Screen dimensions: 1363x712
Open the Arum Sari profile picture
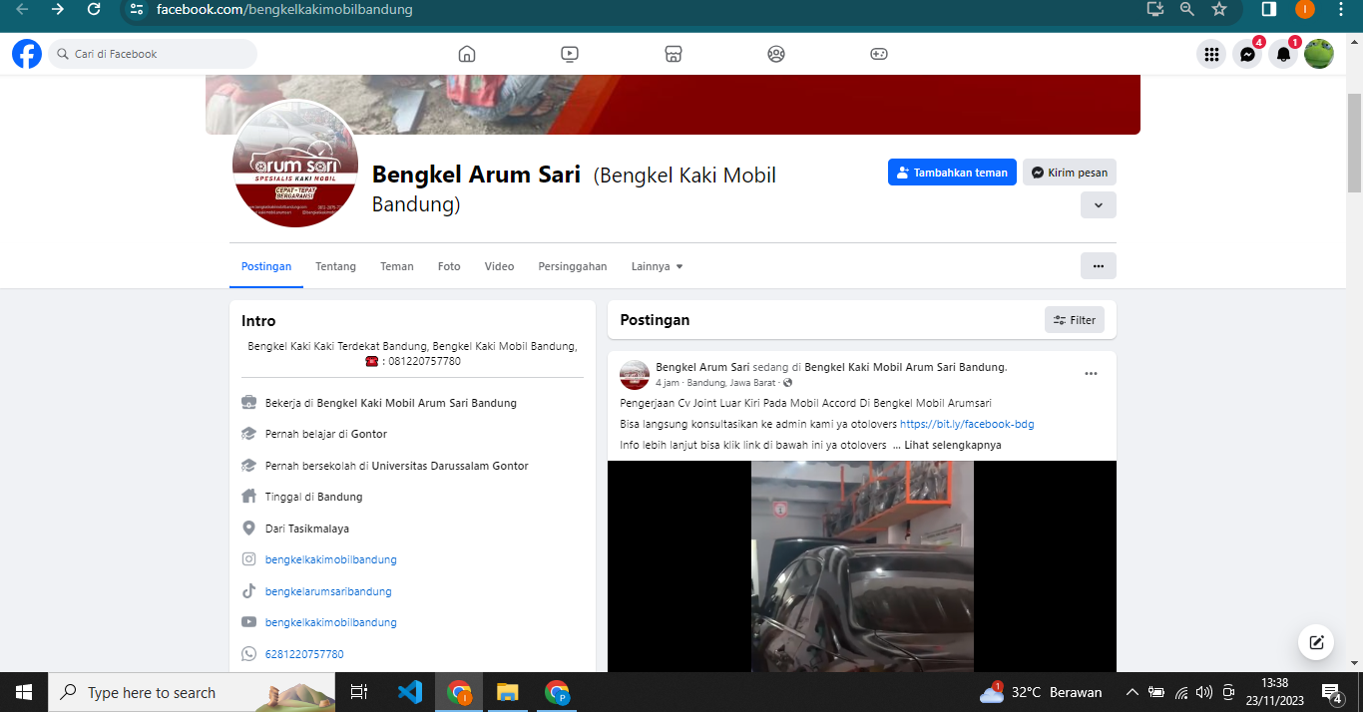point(294,164)
